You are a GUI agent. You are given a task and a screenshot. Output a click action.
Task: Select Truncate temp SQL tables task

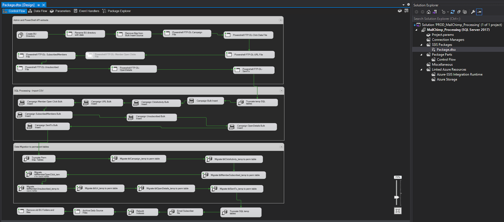(x=257, y=103)
